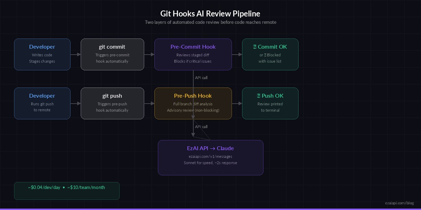Select the blocked icon next to 'Blocked'
421x210 pixels.
tap(265, 55)
